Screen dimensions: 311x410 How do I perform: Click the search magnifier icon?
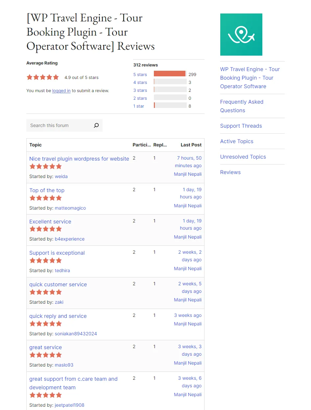click(x=96, y=125)
